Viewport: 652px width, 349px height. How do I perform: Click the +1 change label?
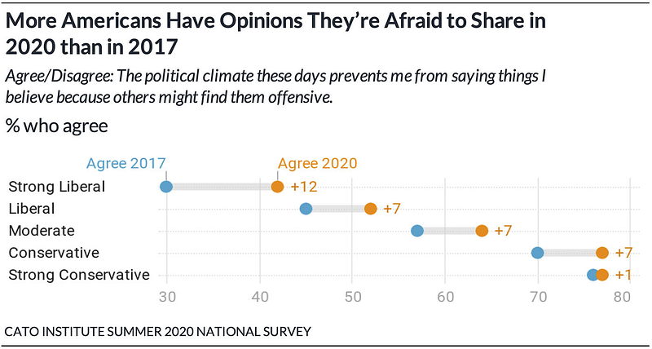point(623,275)
